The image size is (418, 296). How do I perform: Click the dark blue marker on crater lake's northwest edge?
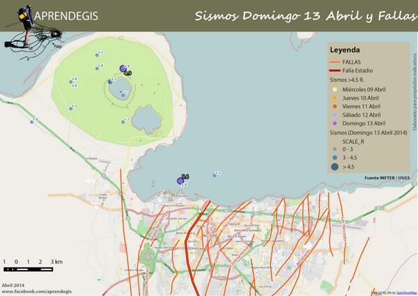(x=110, y=82)
